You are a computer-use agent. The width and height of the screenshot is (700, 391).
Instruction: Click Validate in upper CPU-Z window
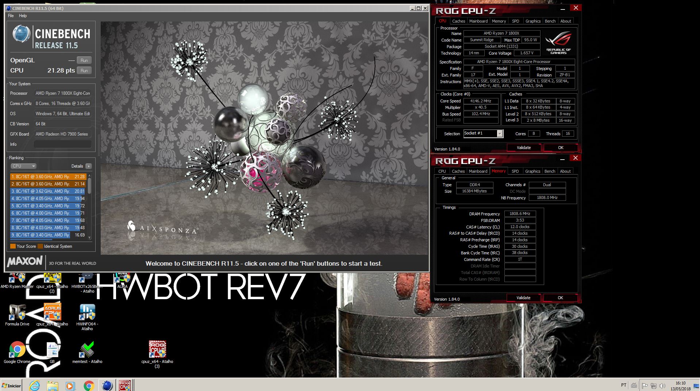pos(523,148)
